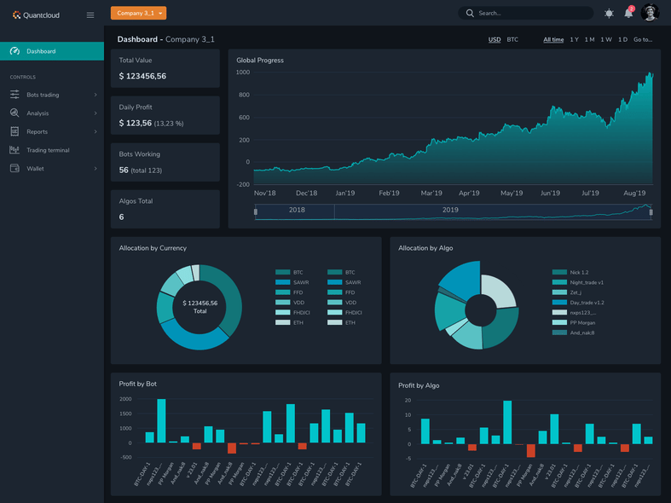This screenshot has height=503, width=671.
Task: Click the right handle of timeline range slider
Action: coord(651,212)
